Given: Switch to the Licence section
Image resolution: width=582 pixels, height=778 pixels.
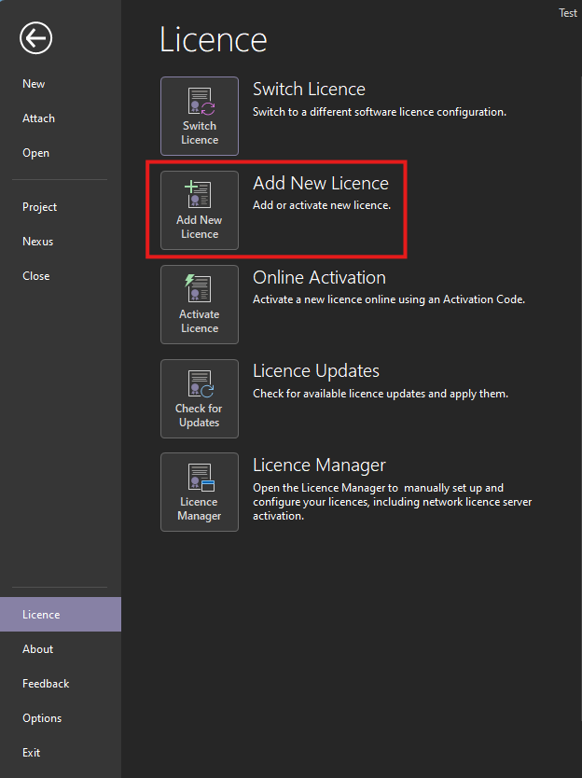Looking at the screenshot, I should tap(41, 614).
